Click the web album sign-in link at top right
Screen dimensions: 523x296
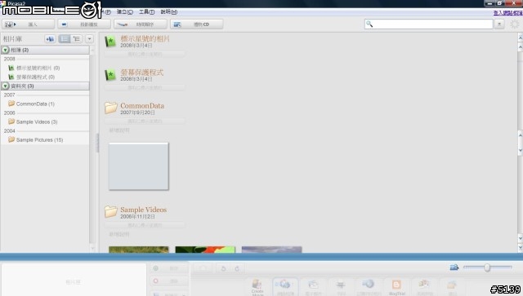(507, 13)
